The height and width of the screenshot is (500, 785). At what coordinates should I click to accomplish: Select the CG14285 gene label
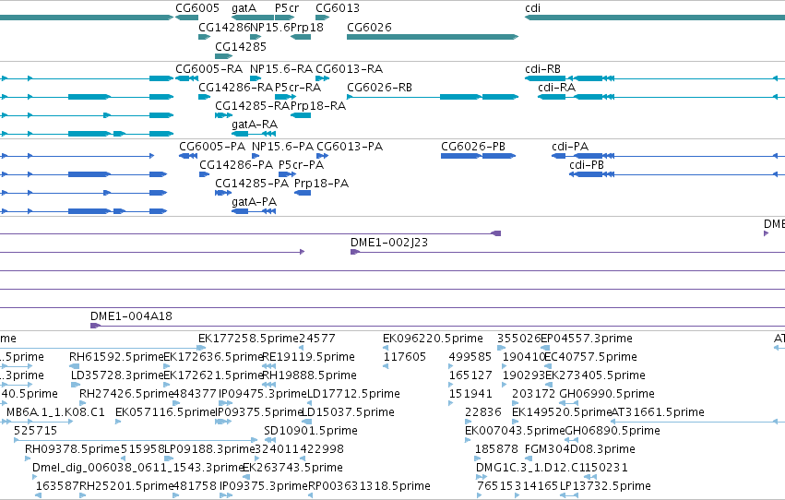pos(241,46)
